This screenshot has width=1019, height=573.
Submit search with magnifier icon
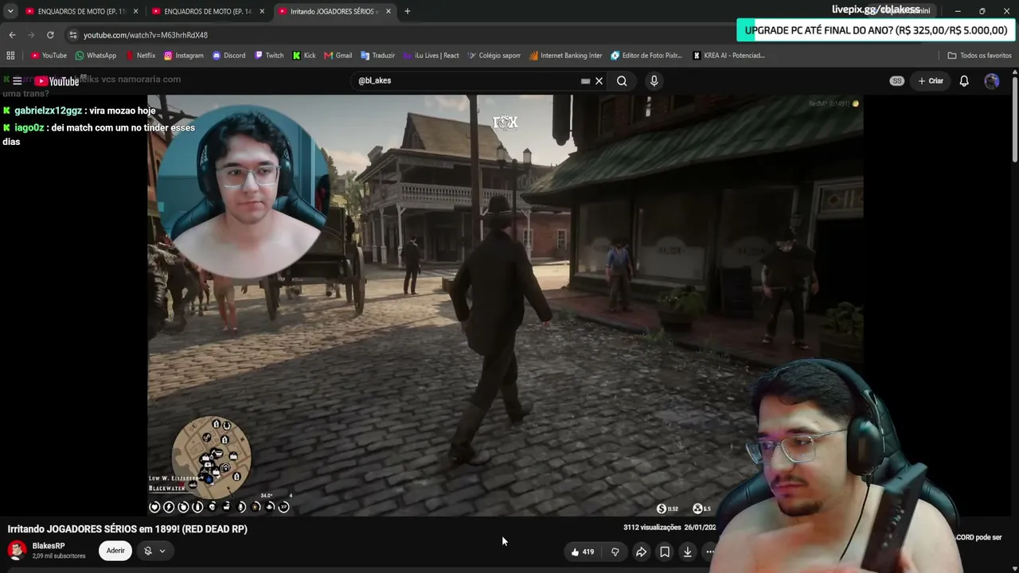(622, 80)
